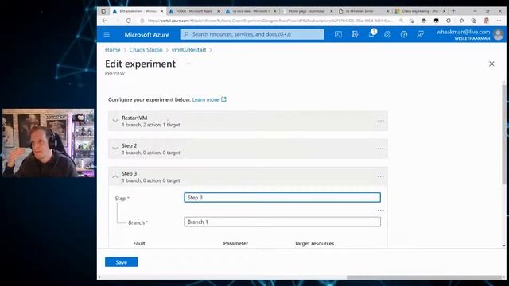
Task: Open Learn more link
Action: [209, 99]
